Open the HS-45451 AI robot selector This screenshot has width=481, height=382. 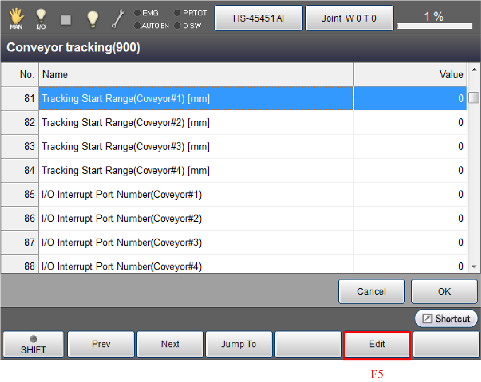[x=258, y=18]
